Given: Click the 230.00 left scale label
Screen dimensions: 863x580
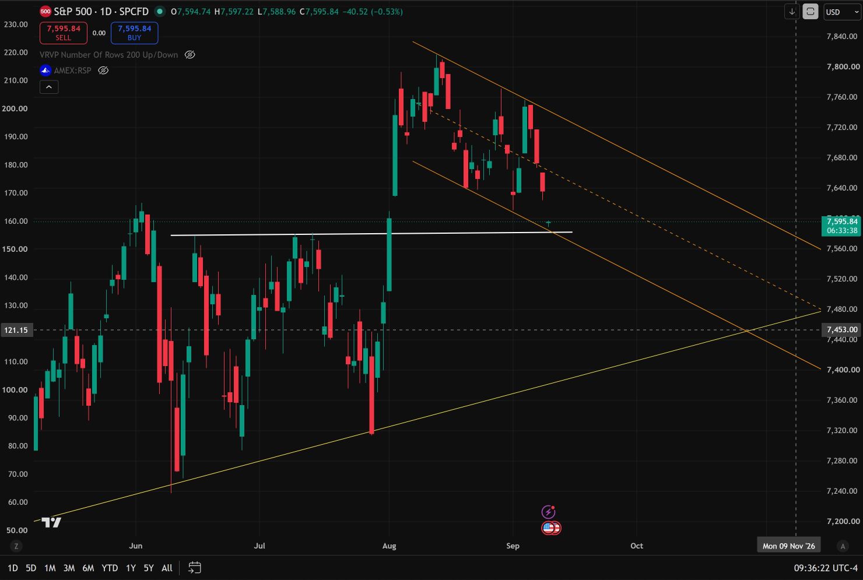Looking at the screenshot, I should point(16,24).
